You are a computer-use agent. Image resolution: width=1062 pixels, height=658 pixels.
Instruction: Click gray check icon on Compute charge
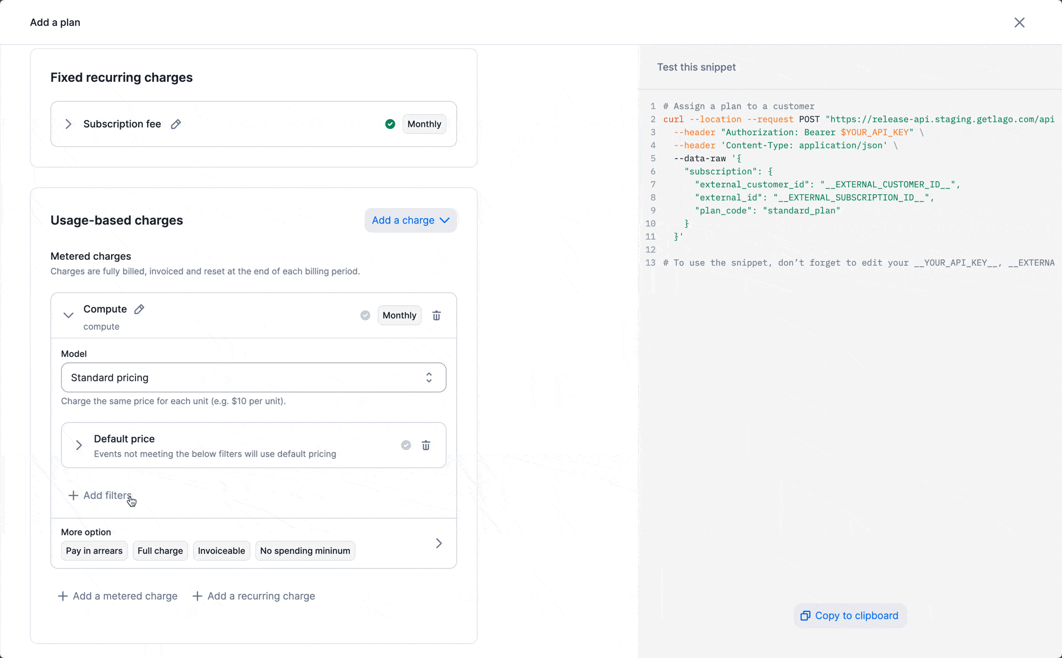pyautogui.click(x=365, y=316)
